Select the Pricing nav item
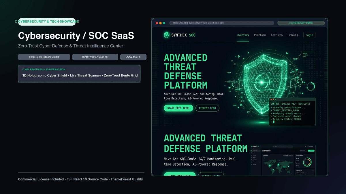Image resolution: width=346 pixels, height=194 pixels. coord(293,35)
